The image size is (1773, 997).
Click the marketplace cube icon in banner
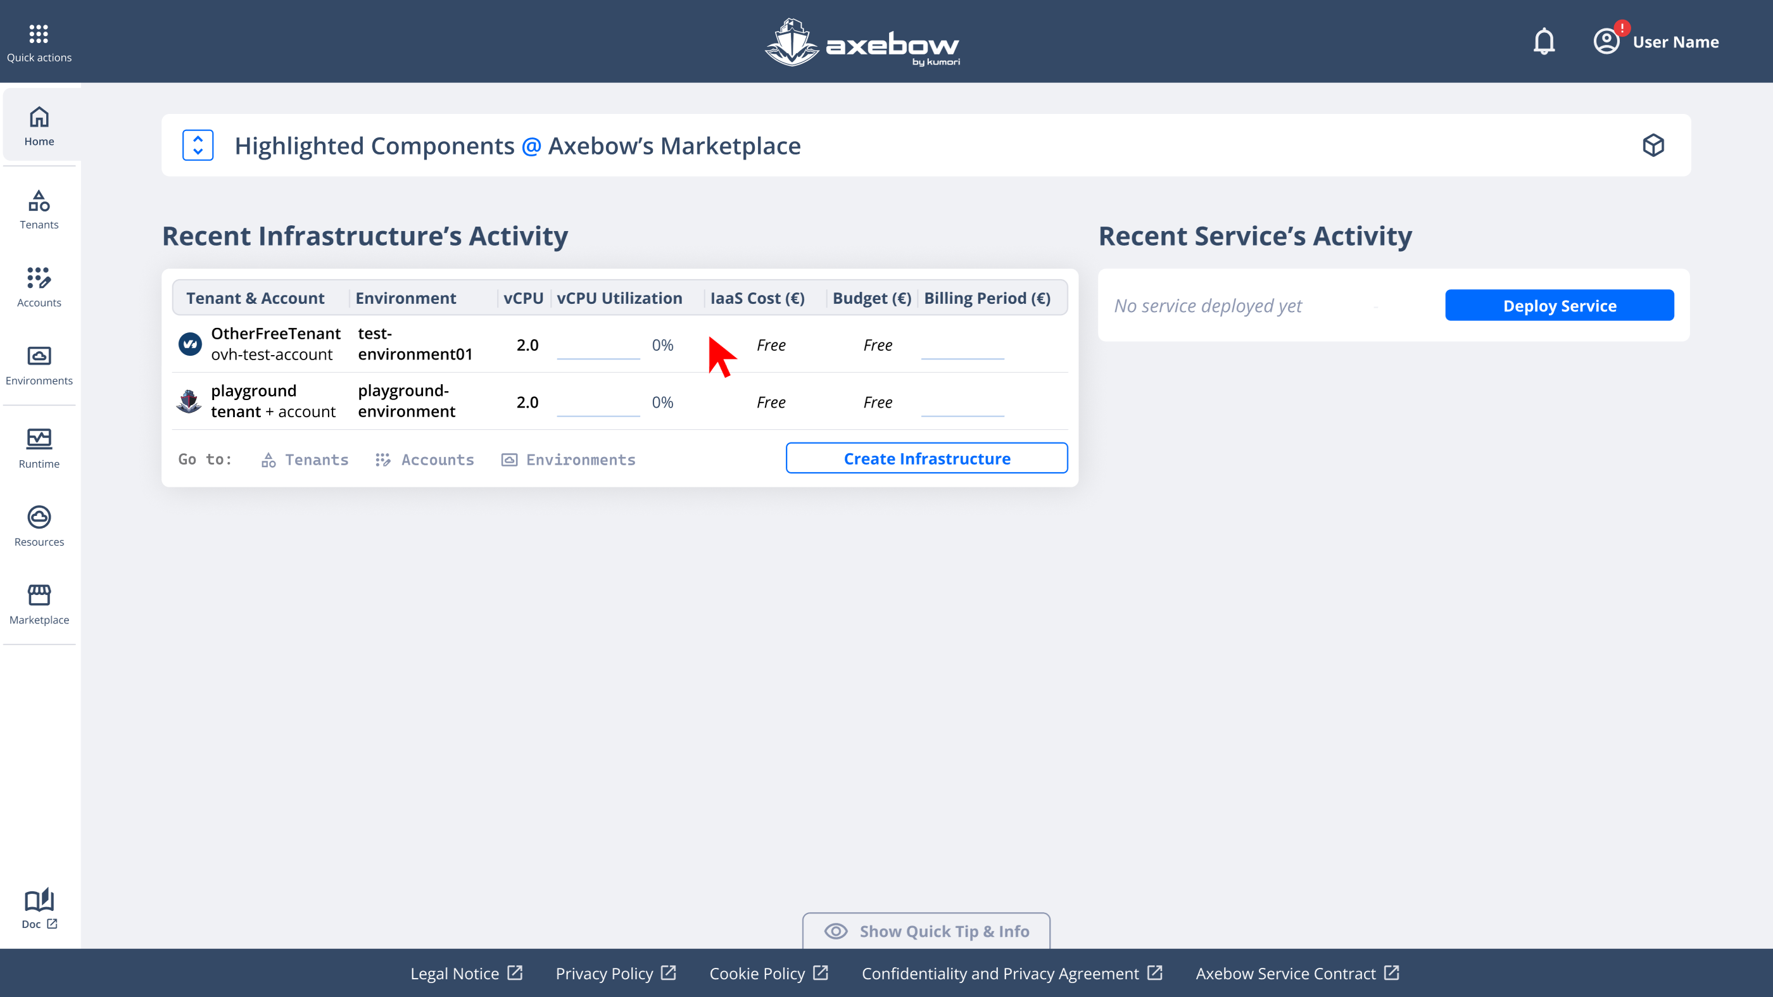(x=1653, y=145)
